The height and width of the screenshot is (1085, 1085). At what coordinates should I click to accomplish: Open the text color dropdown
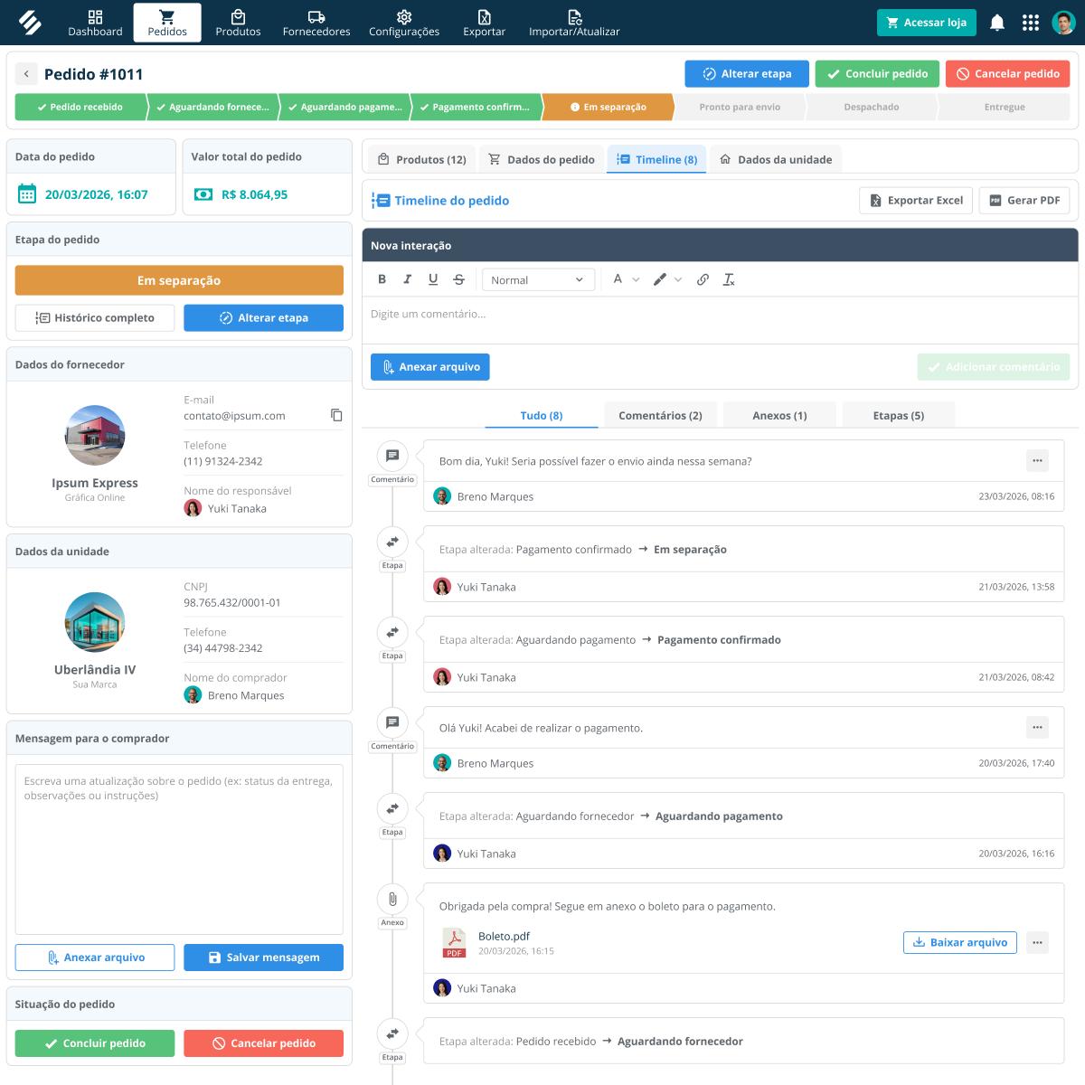(626, 279)
